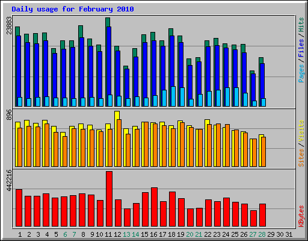Click the 23883 hits axis value
This screenshot has height=241, width=308.
point(9,25)
